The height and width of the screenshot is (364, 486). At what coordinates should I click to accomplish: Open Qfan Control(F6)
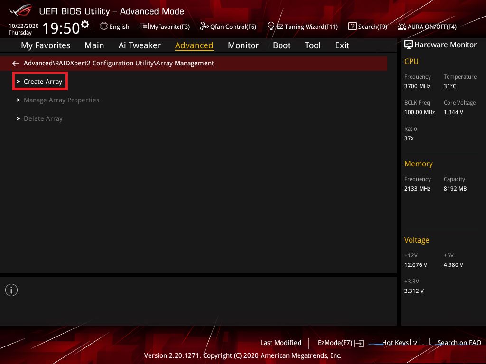tap(228, 27)
